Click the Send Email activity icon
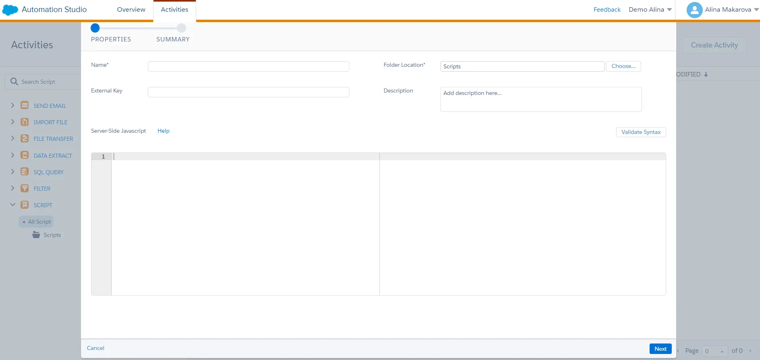 pyautogui.click(x=25, y=105)
